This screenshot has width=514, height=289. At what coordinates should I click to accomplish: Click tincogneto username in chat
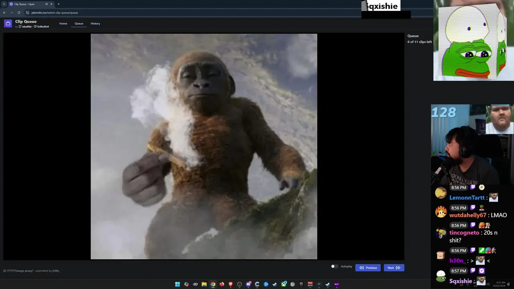(x=464, y=233)
